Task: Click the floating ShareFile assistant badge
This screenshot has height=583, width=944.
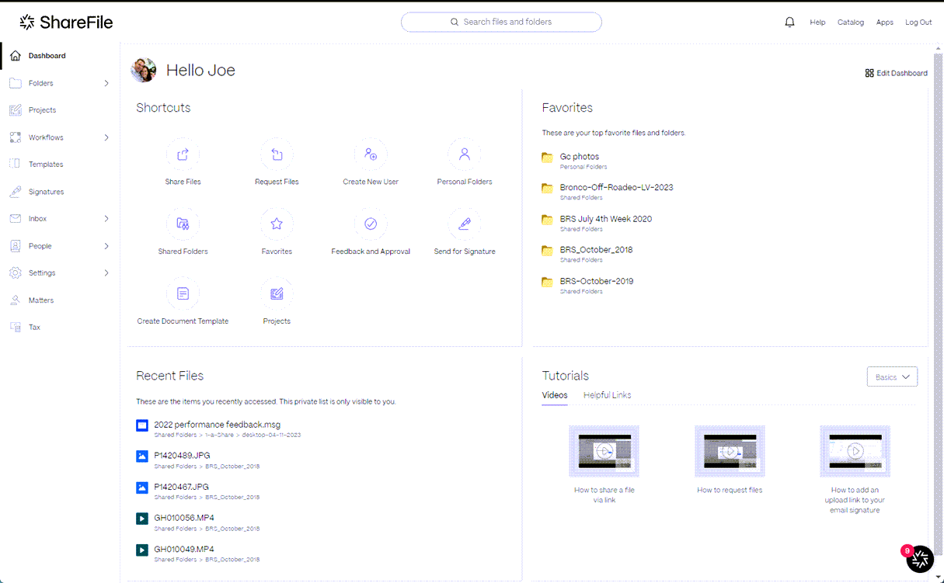Action: (919, 557)
